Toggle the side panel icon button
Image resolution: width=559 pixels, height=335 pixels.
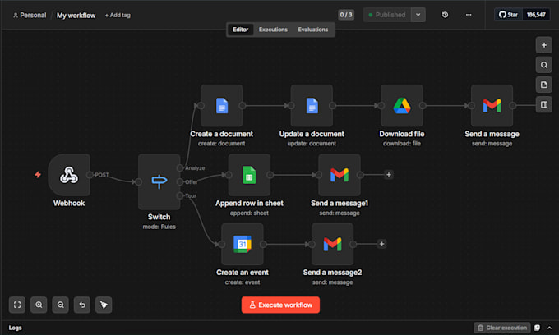544,104
